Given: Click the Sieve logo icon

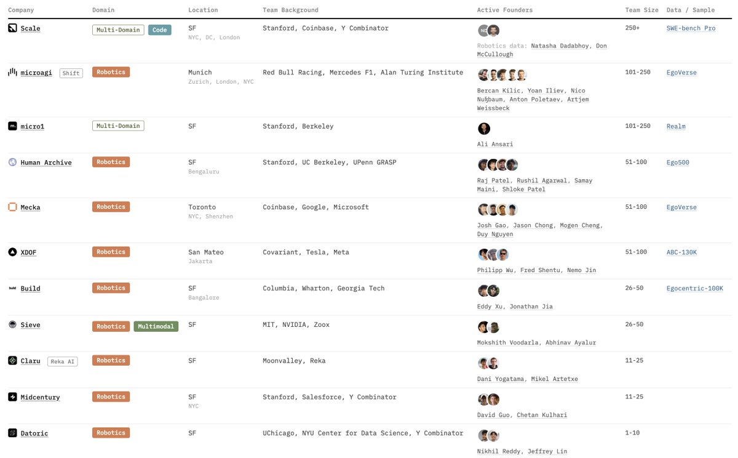Looking at the screenshot, I should [12, 324].
